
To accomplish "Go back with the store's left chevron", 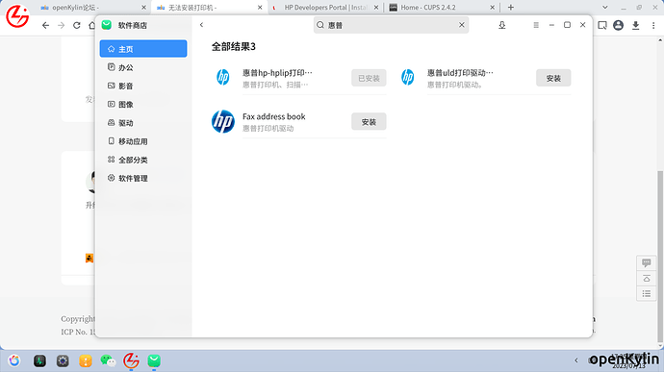I will pyautogui.click(x=201, y=25).
